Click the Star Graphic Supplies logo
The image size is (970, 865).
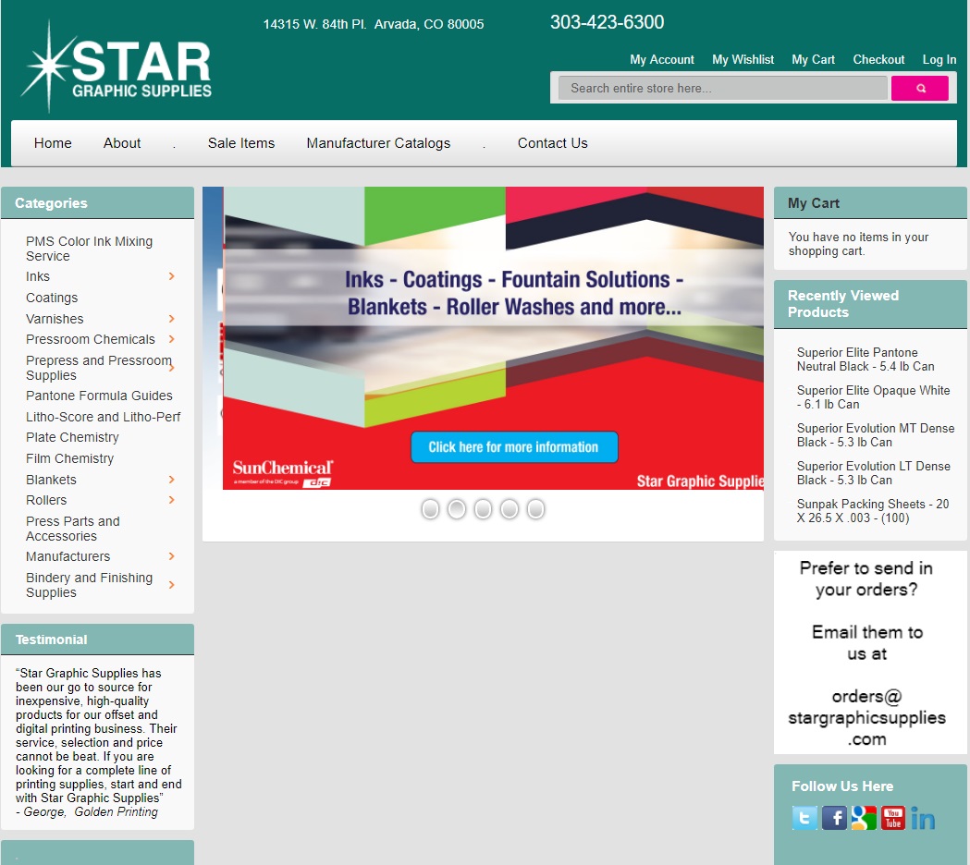click(x=117, y=67)
